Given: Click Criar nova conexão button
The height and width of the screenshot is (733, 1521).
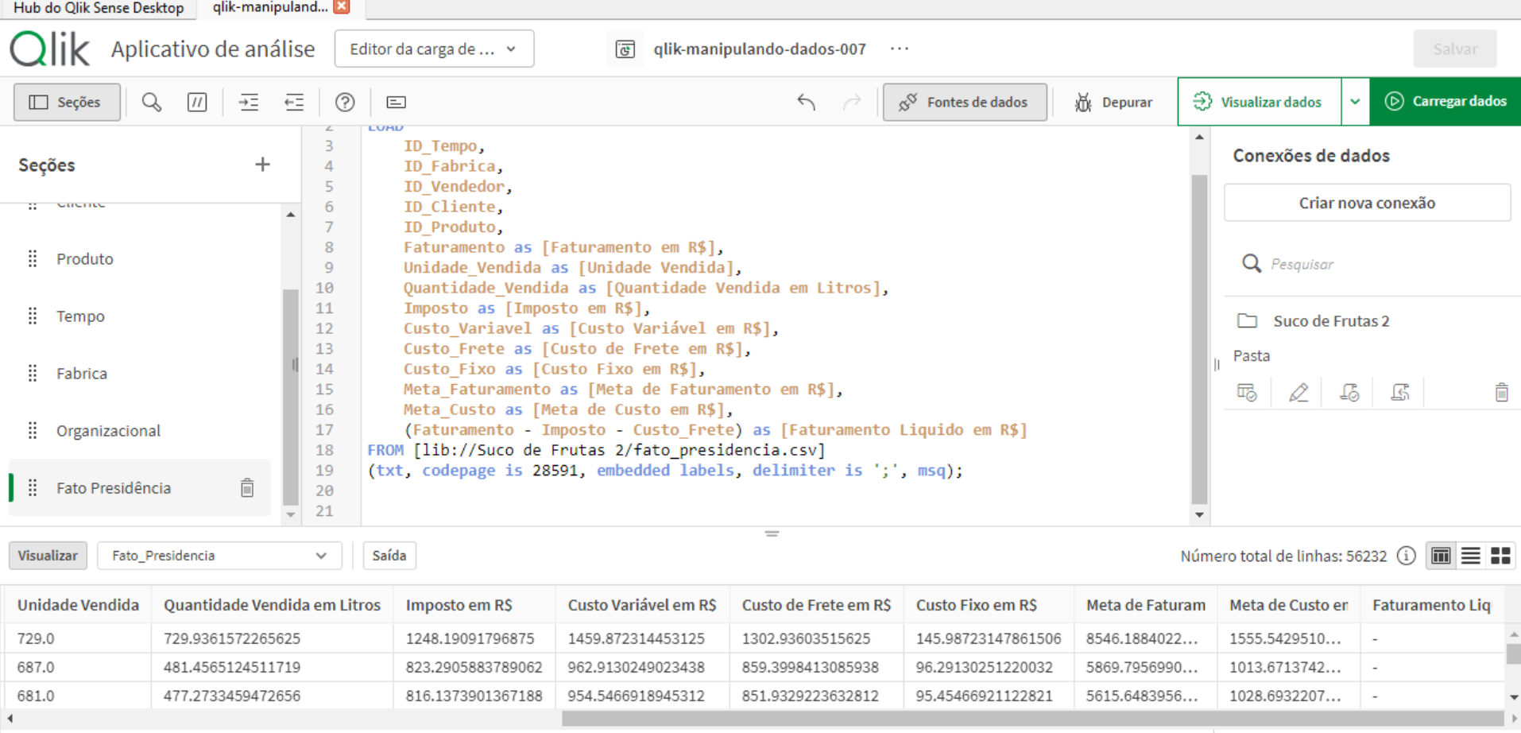Looking at the screenshot, I should coord(1367,203).
